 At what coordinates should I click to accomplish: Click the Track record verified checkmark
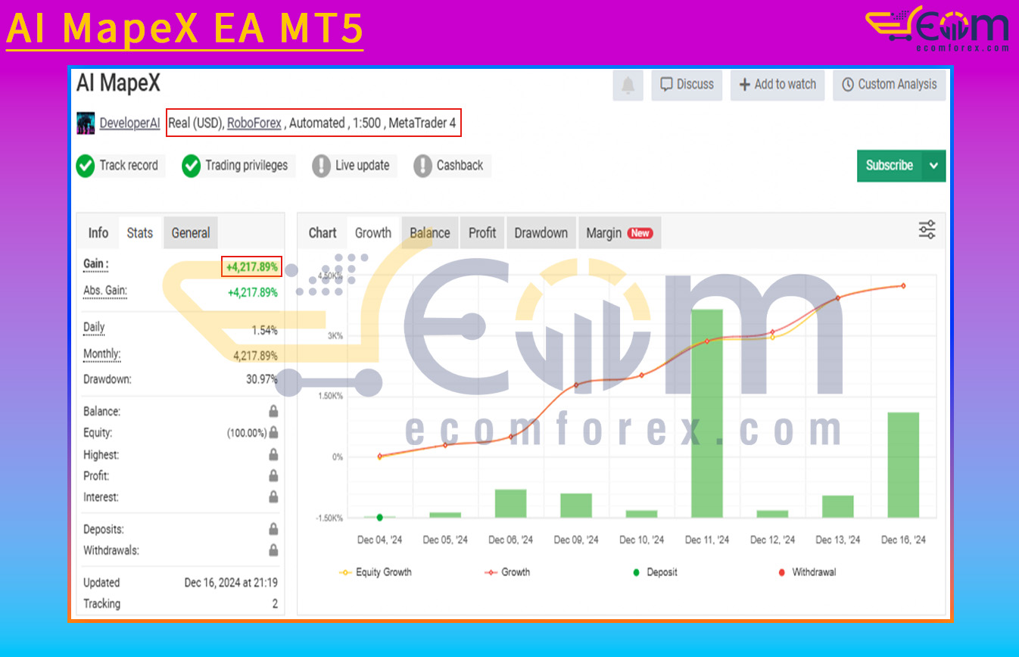tap(86, 166)
